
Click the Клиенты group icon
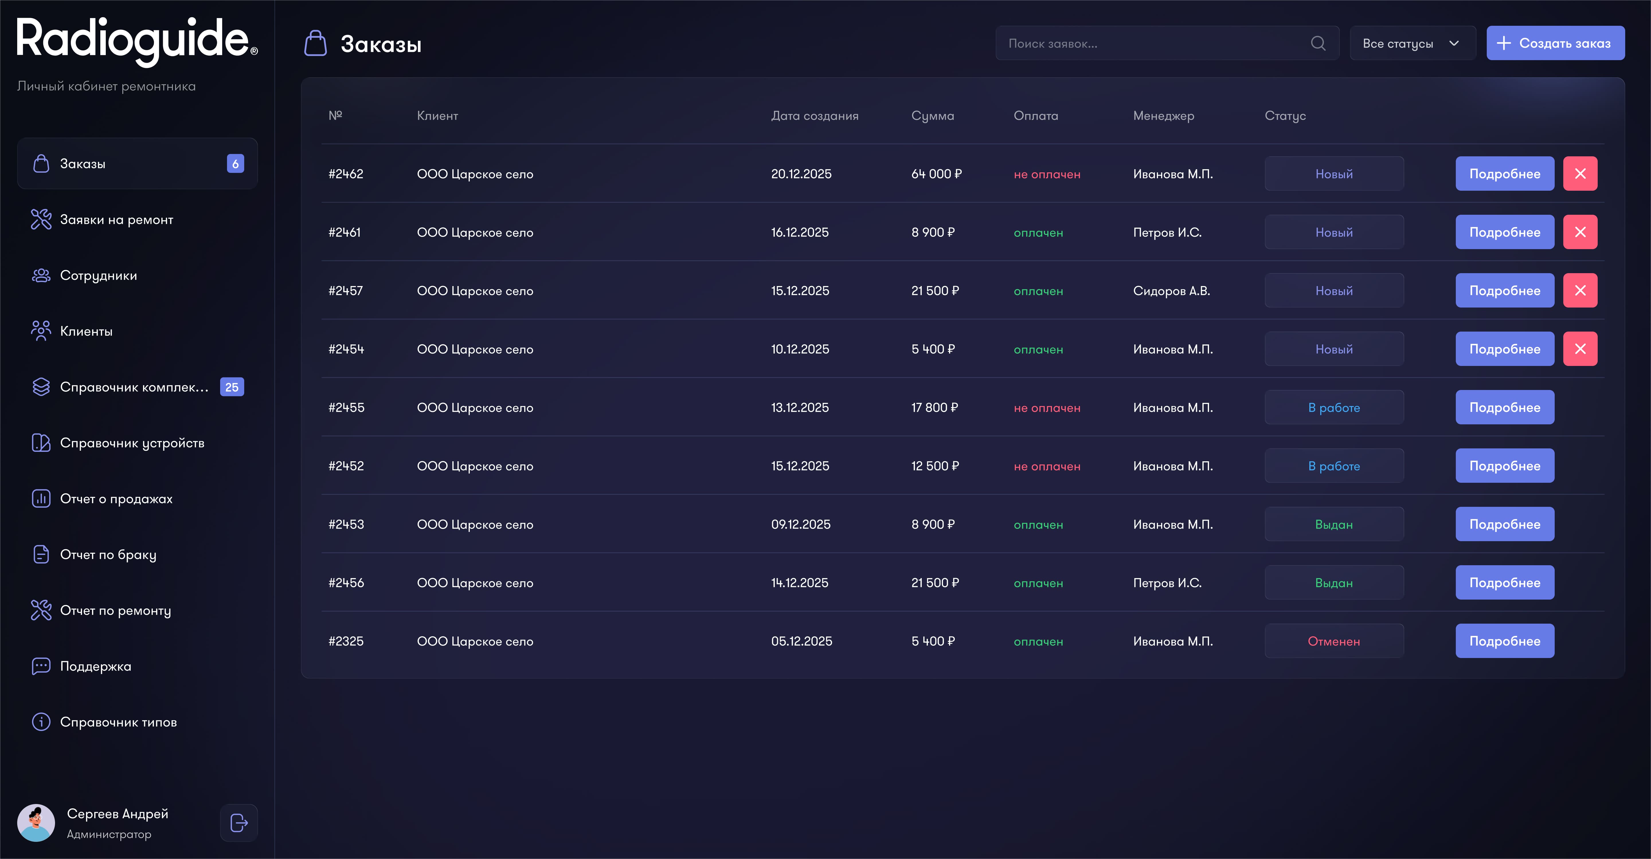pyautogui.click(x=41, y=331)
